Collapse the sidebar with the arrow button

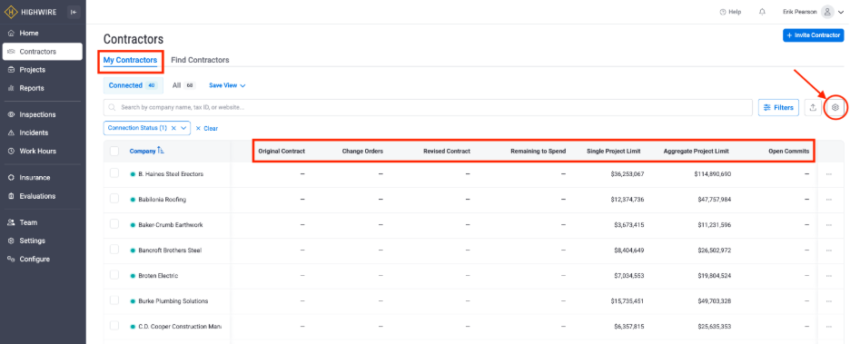tap(74, 12)
